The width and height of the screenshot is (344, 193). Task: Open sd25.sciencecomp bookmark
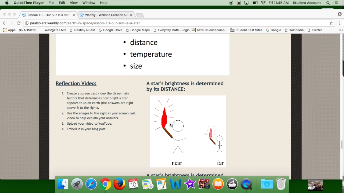click(209, 30)
